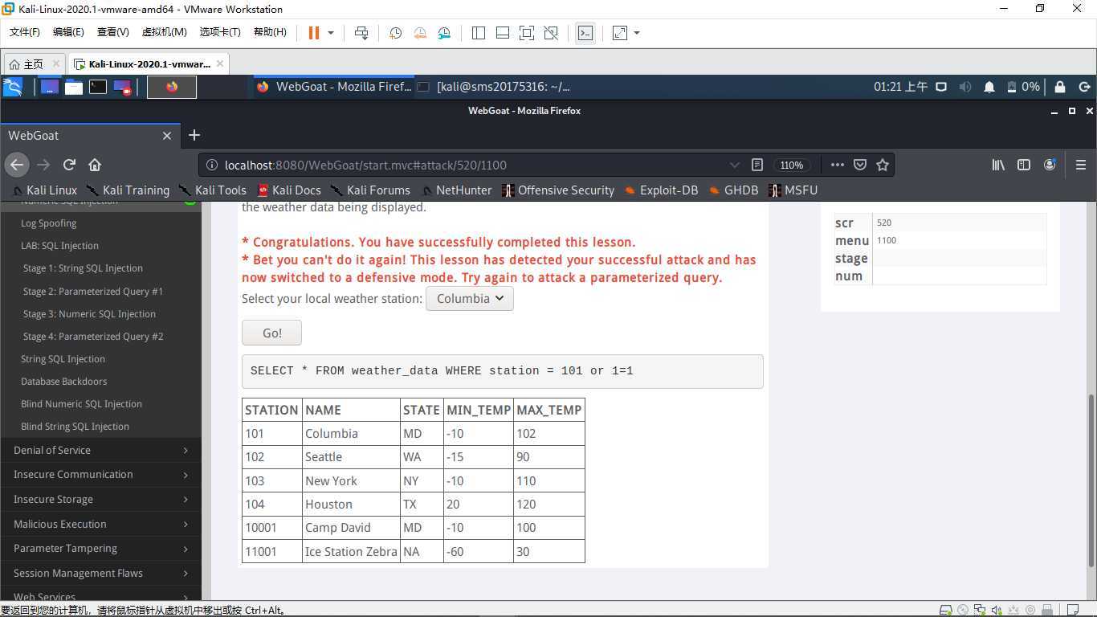
Task: Toggle the Firefox sidebars
Action: [x=1024, y=165]
